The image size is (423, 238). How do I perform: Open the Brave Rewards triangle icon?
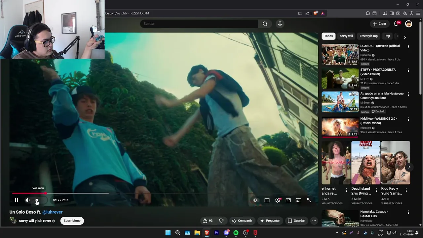[322, 13]
